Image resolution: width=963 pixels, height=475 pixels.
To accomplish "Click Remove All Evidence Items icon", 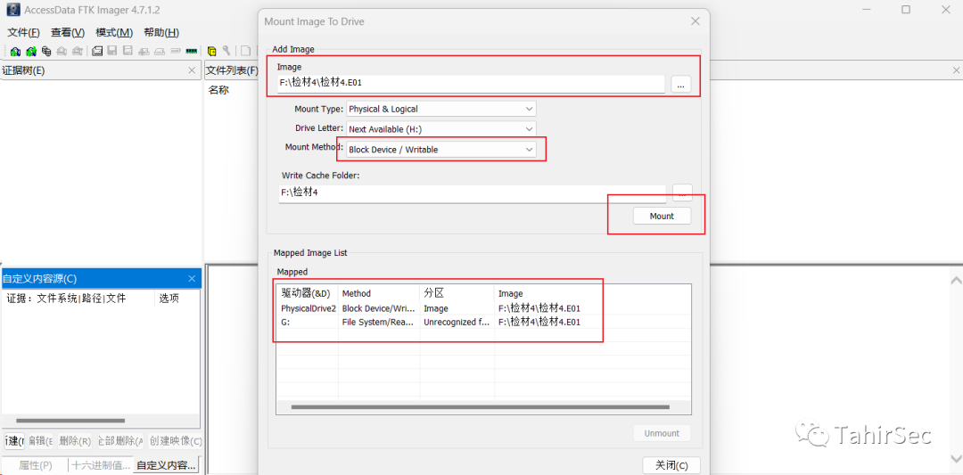I will [78, 51].
